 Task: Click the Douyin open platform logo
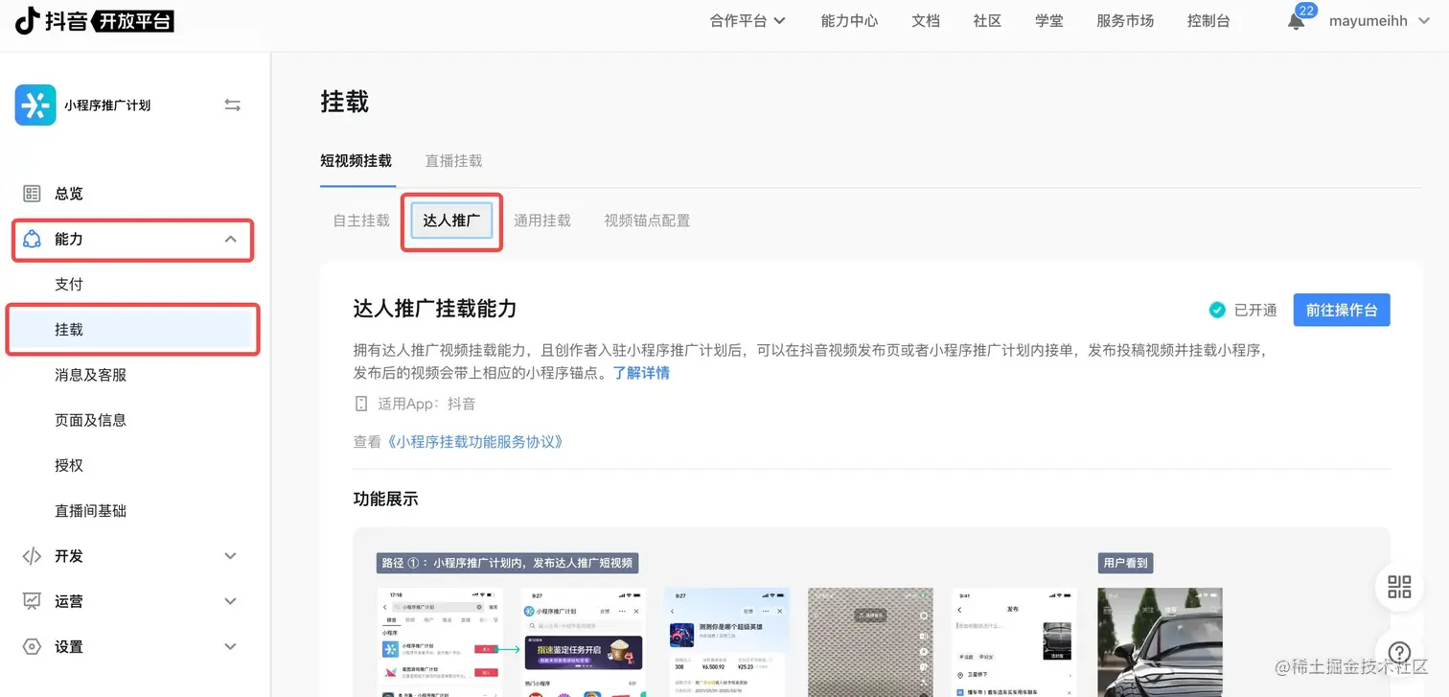coord(95,20)
